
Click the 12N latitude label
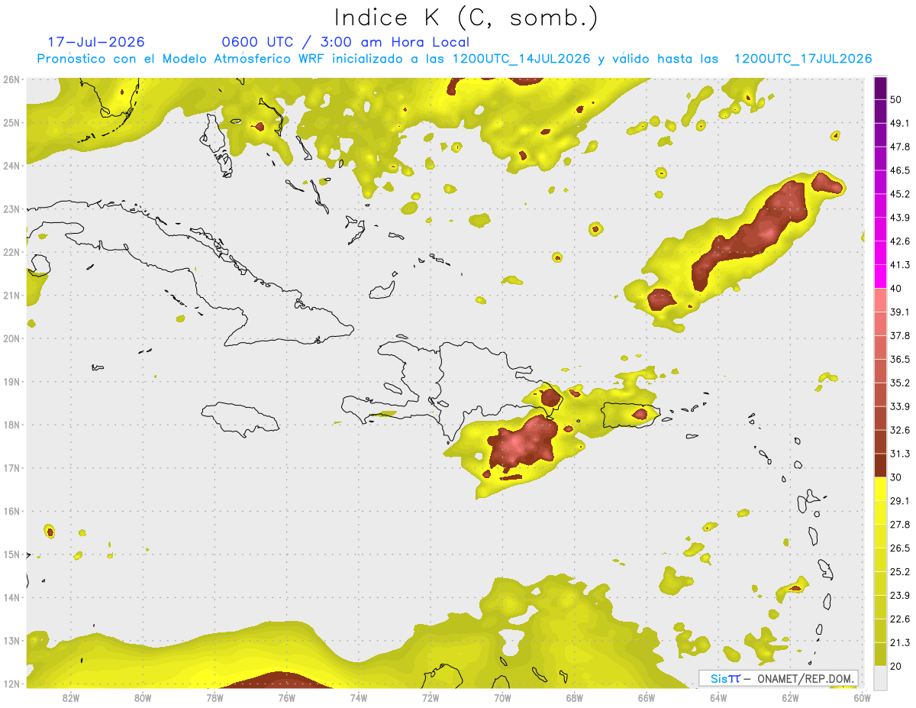tap(11, 684)
